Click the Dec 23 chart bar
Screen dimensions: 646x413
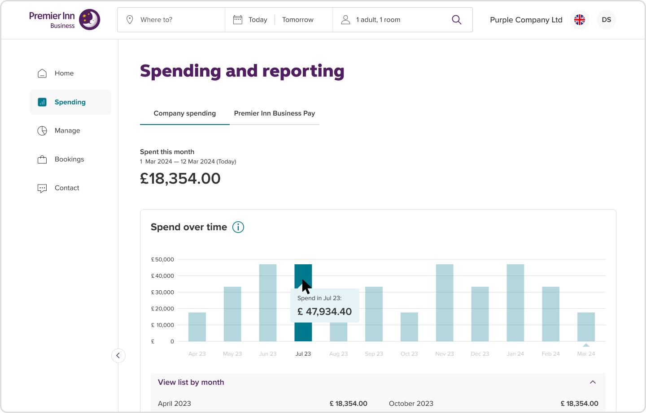[480, 314]
